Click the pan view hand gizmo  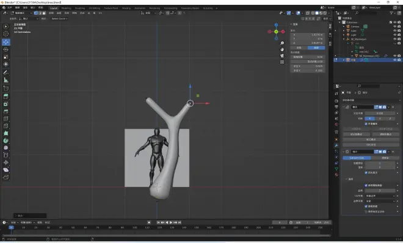(x=282, y=49)
